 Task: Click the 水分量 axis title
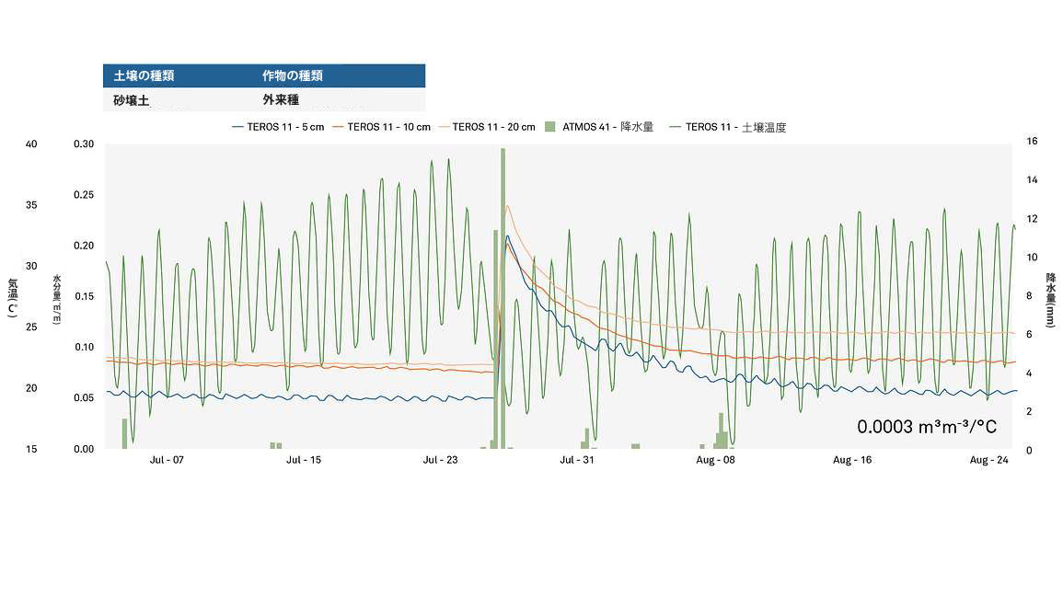[57, 300]
